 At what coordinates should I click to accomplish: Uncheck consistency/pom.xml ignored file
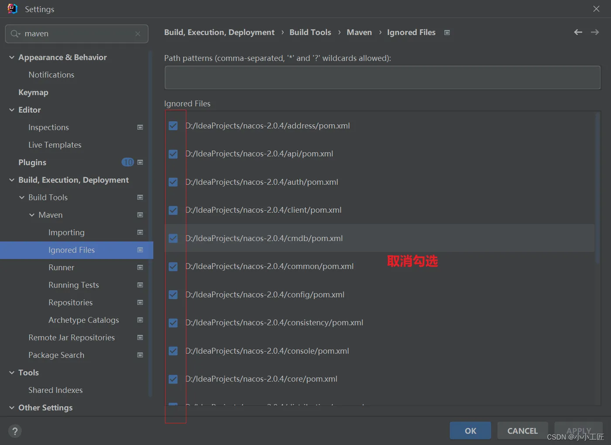tap(173, 323)
